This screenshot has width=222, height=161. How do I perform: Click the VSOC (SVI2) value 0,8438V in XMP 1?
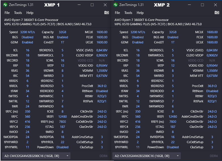click(x=102, y=50)
